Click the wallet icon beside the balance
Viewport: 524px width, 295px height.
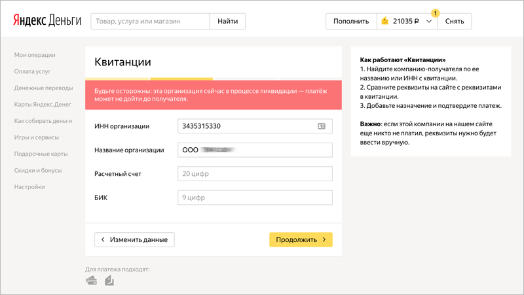(384, 21)
